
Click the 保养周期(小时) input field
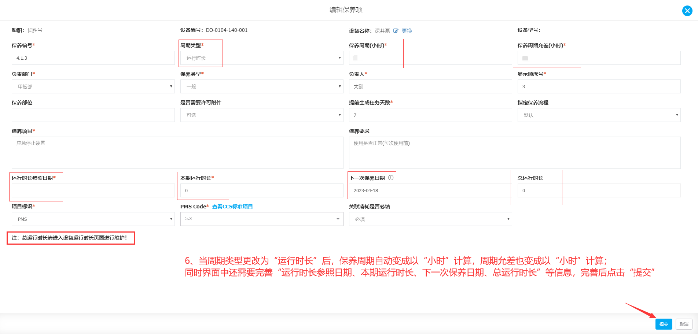click(430, 58)
